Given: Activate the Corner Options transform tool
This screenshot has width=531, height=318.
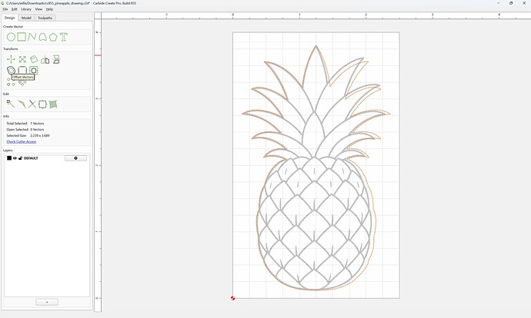Looking at the screenshot, I should pyautogui.click(x=22, y=71).
